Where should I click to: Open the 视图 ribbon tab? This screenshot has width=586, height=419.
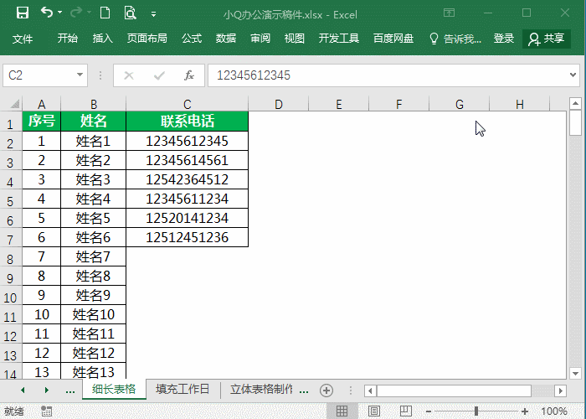point(295,39)
